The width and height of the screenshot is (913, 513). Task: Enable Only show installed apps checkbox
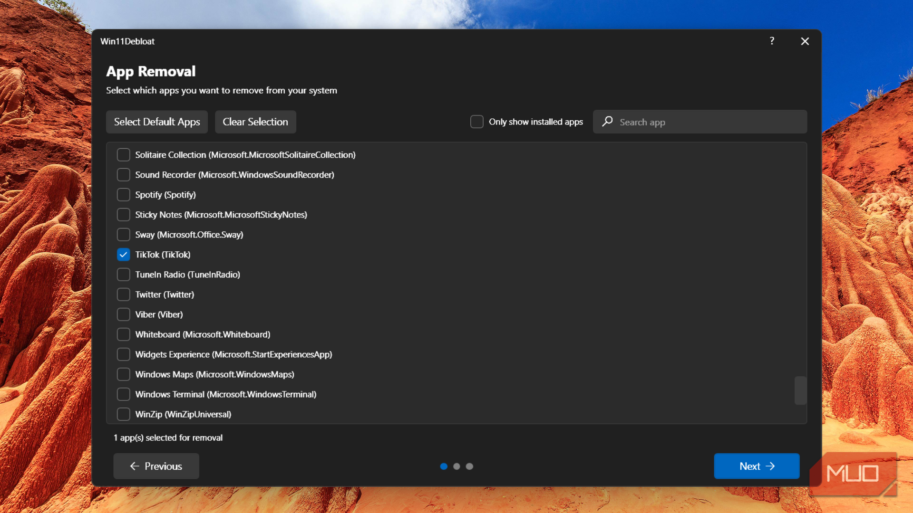tap(476, 122)
